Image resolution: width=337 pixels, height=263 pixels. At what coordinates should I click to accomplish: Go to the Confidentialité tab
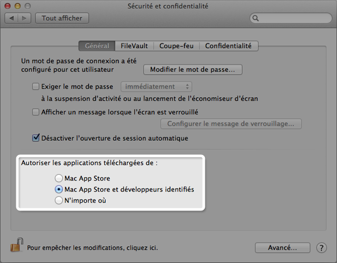pyautogui.click(x=229, y=46)
